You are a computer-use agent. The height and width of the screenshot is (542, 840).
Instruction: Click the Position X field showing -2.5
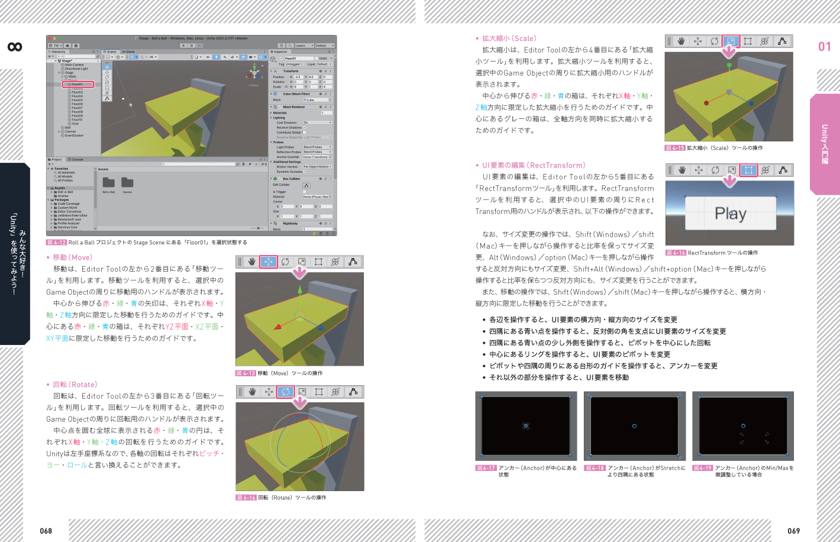pos(298,77)
